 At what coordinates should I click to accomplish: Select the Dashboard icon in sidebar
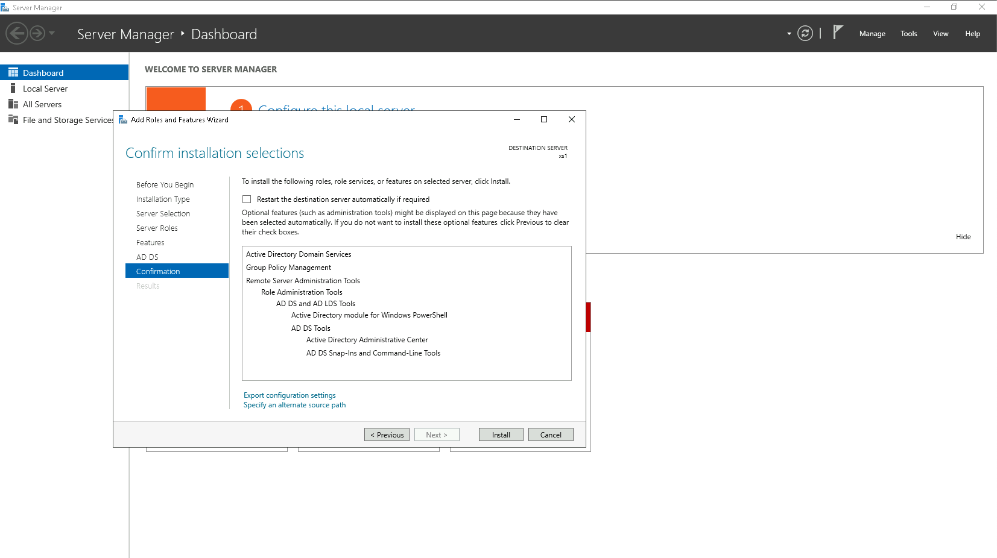point(13,73)
